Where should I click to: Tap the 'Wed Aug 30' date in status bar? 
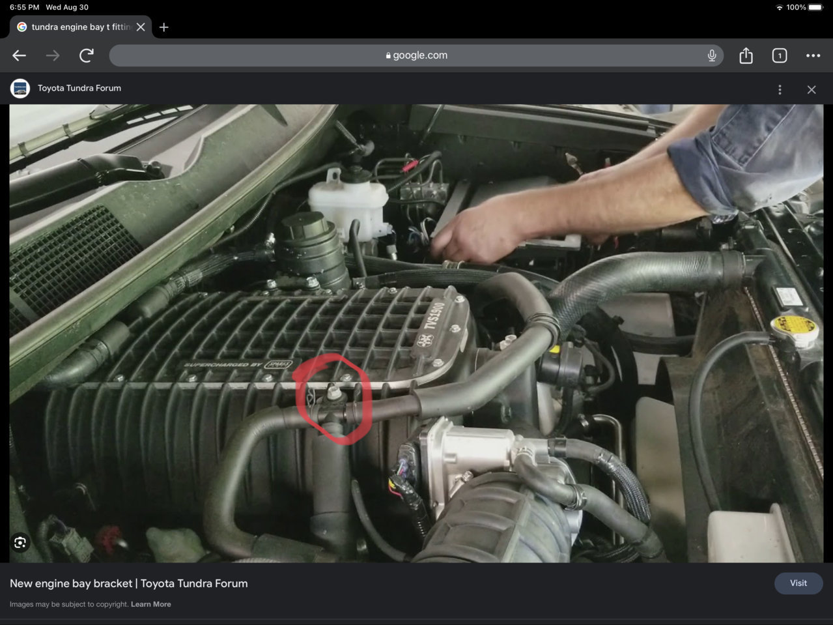click(x=67, y=7)
